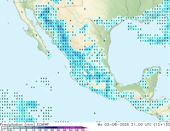Image resolution: width=170 pixels, height=131 pixels.
Task: Select the 10–15 mm legend swatch
Action: point(36,128)
